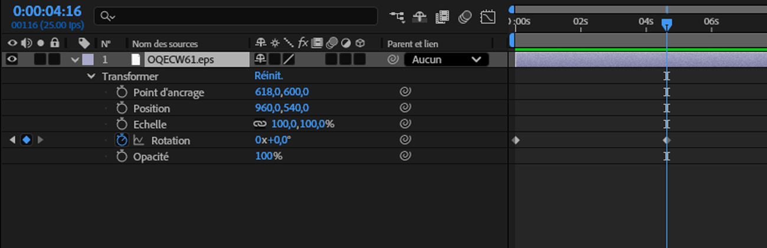The height and width of the screenshot is (248, 767).
Task: Click the Frame blending column header icon
Action: (317, 43)
